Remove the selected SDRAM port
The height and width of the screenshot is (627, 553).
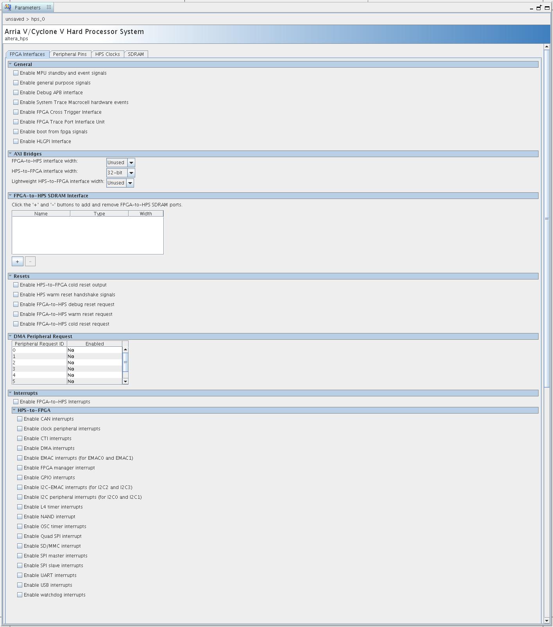[x=30, y=262]
